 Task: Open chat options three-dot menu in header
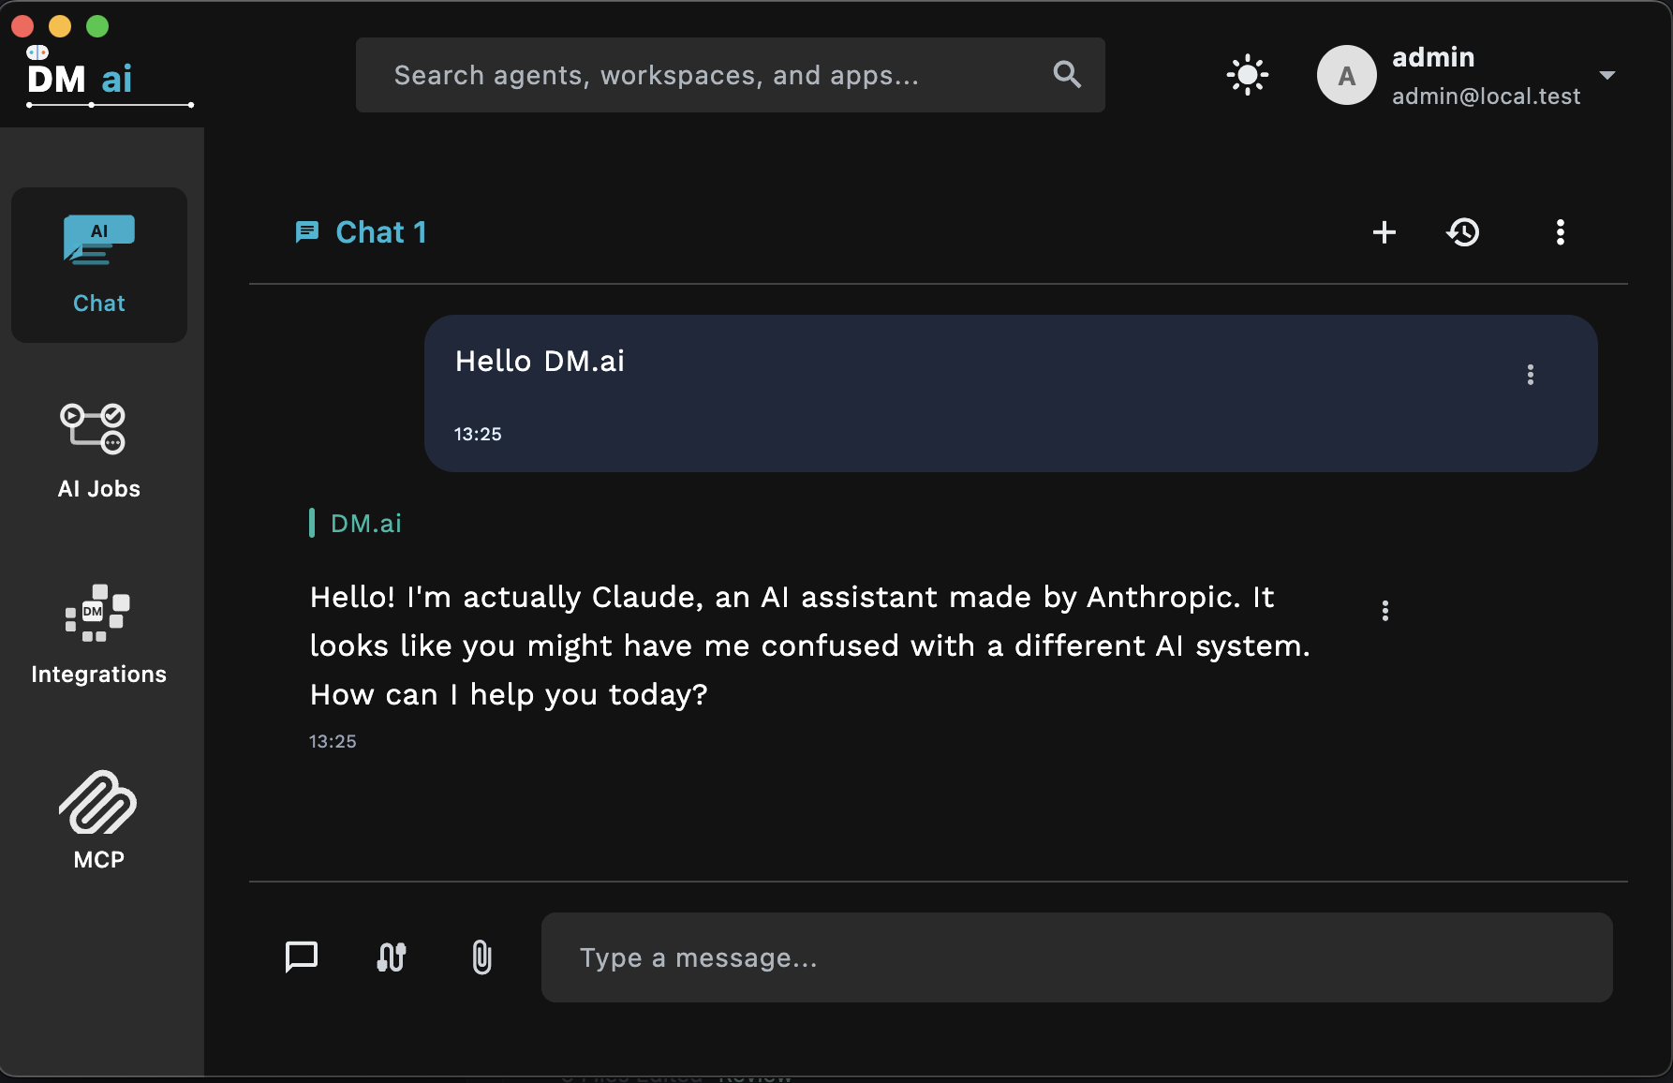point(1560,232)
